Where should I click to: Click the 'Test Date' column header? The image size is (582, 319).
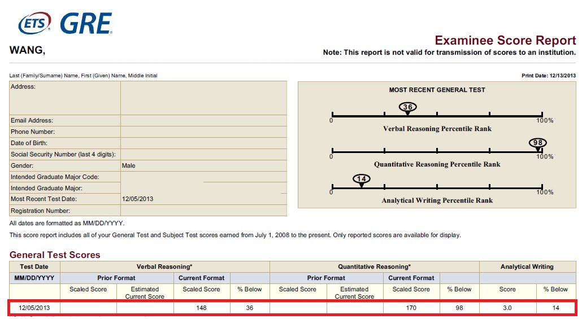click(34, 266)
